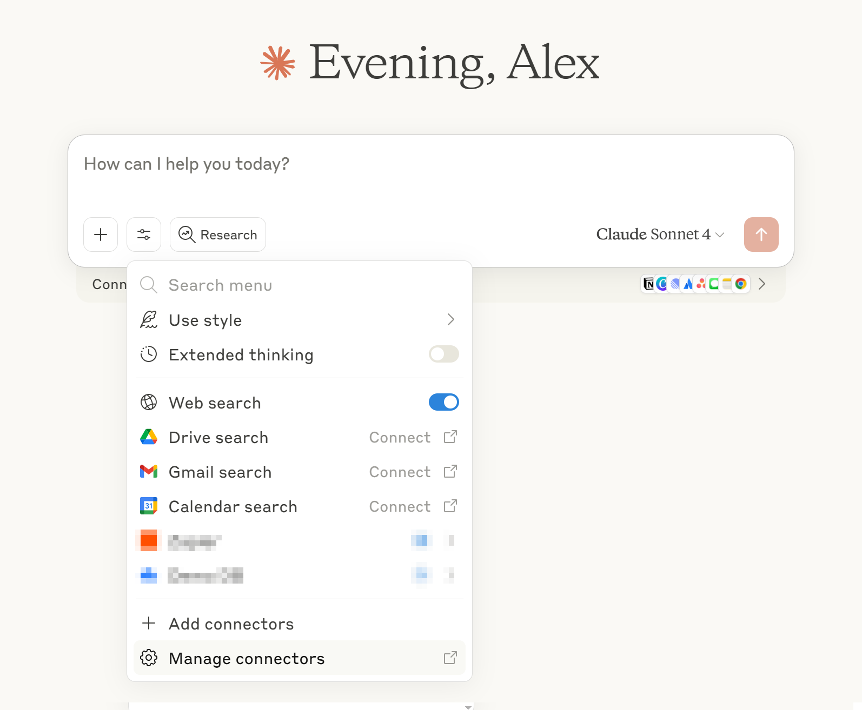This screenshot has height=710, width=862.
Task: Click the green Messages connector icon
Action: point(714,284)
